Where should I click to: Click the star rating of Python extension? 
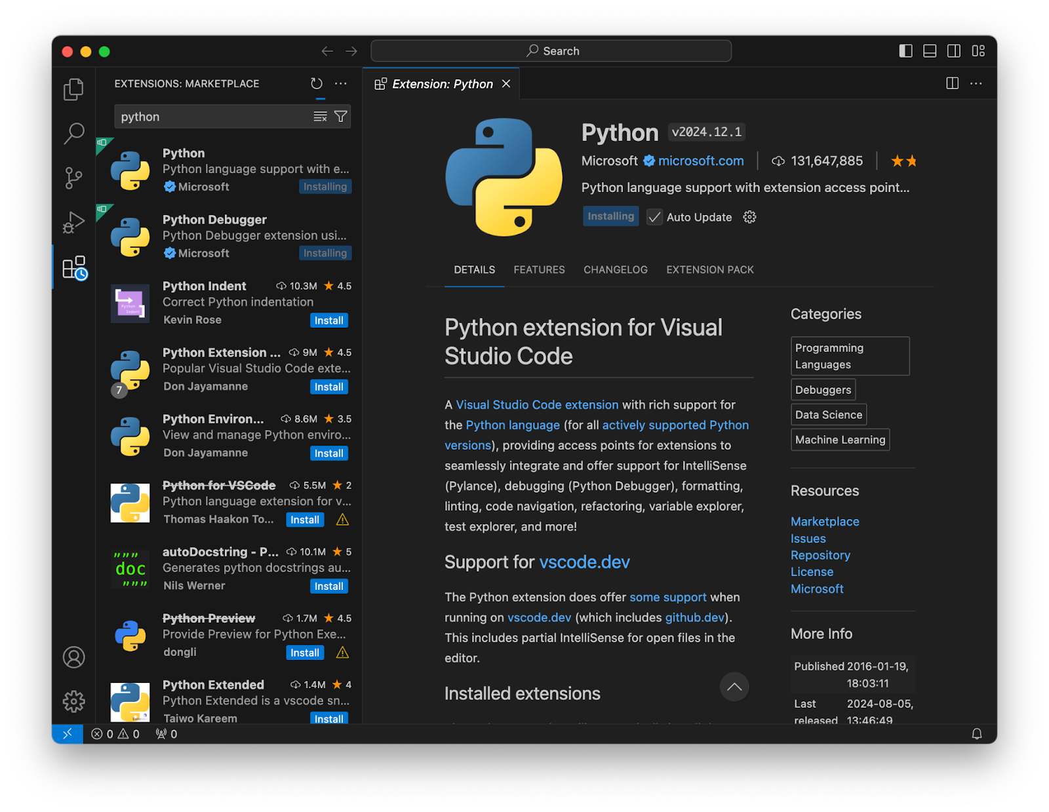(x=904, y=161)
